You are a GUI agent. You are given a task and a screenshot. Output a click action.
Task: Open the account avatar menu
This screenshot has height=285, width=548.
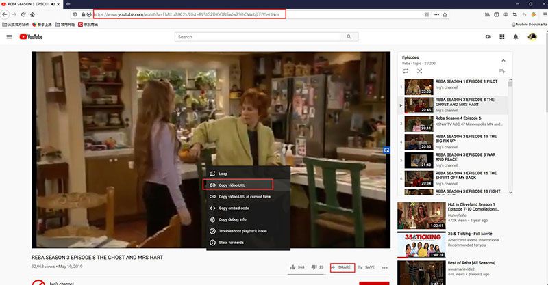(x=532, y=37)
